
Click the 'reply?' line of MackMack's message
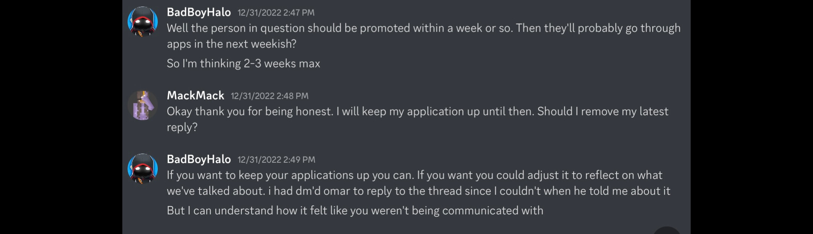click(182, 127)
